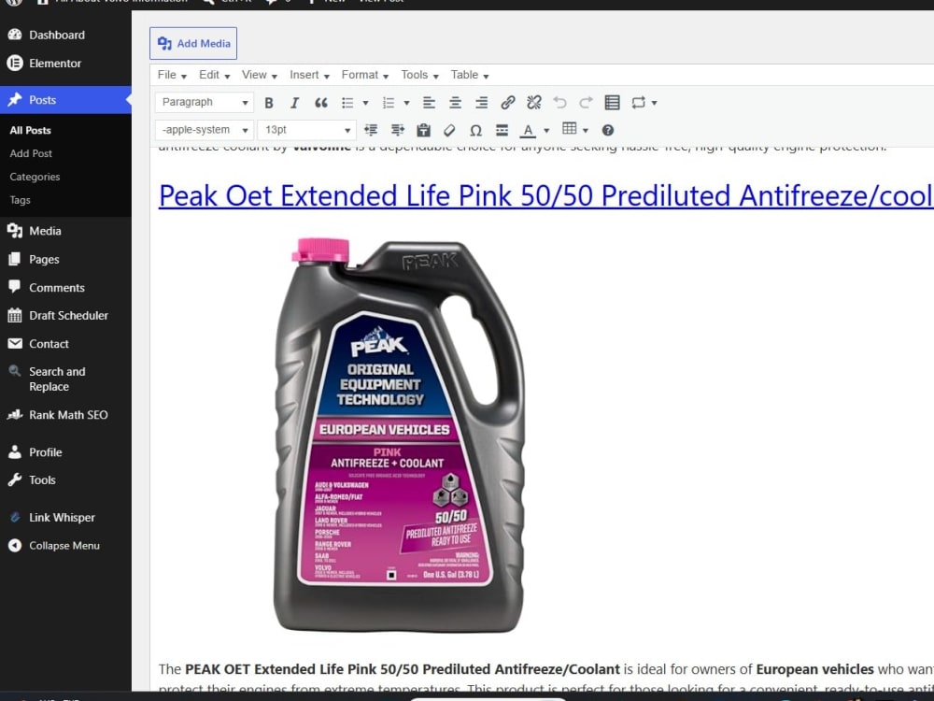
Task: Open Categories submenu item
Action: (x=35, y=177)
